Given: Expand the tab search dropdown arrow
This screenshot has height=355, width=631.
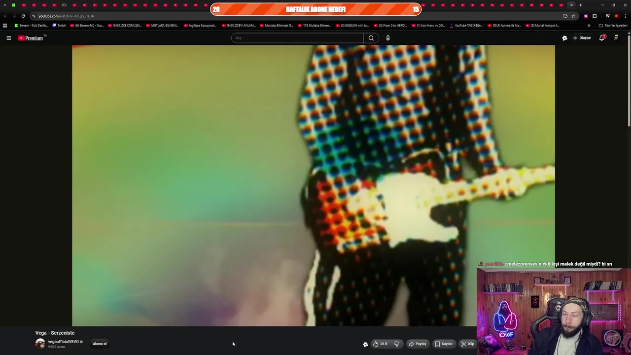Looking at the screenshot, I should (x=4, y=5).
